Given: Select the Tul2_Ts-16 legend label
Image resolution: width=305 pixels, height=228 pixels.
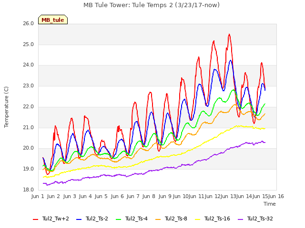Looking at the screenshot, I should click(217, 218).
